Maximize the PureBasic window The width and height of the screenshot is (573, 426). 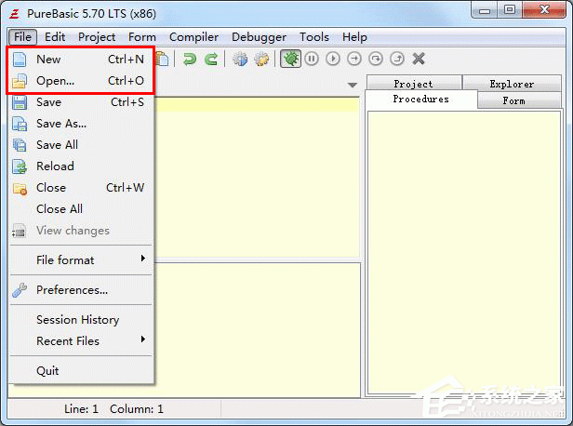pyautogui.click(x=510, y=10)
